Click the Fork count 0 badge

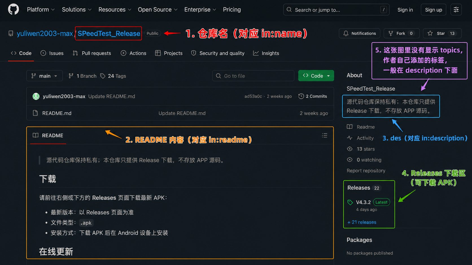[411, 33]
